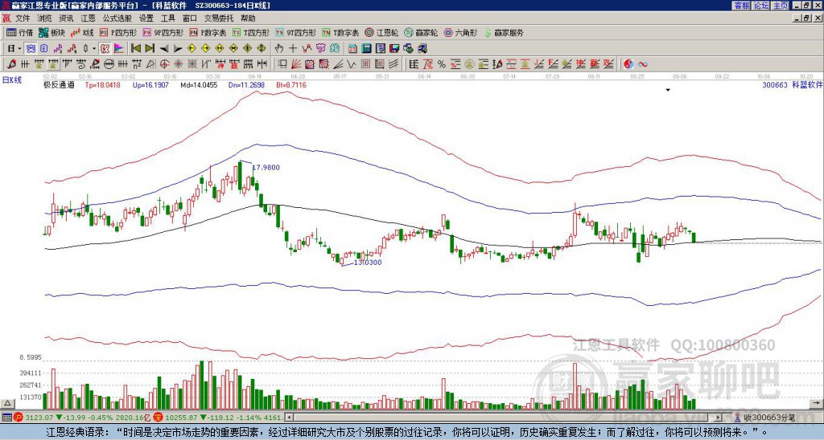Open the T数字表 tool

(x=340, y=32)
